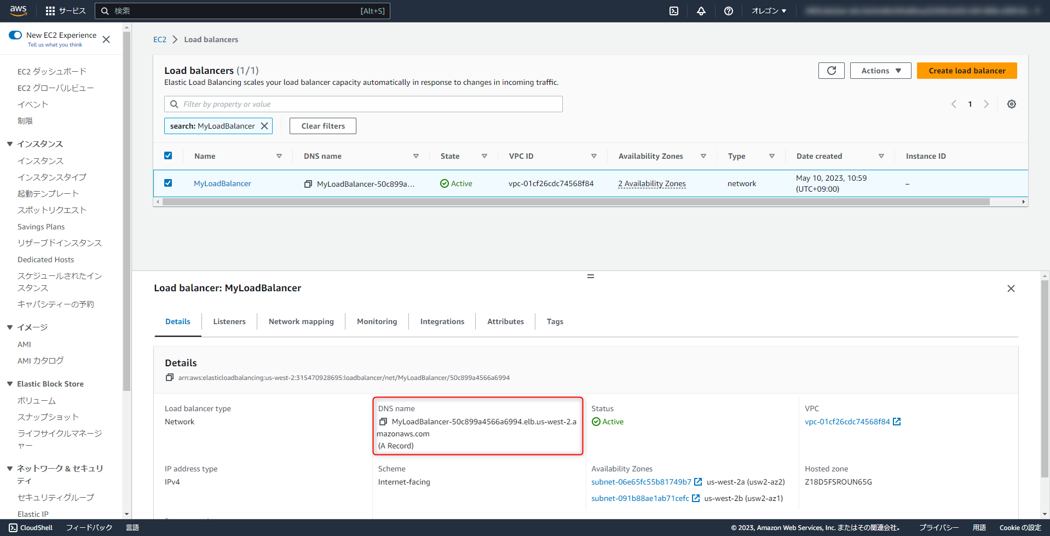Toggle the New EC2 Experience switch
The height and width of the screenshot is (536, 1050).
coord(14,36)
